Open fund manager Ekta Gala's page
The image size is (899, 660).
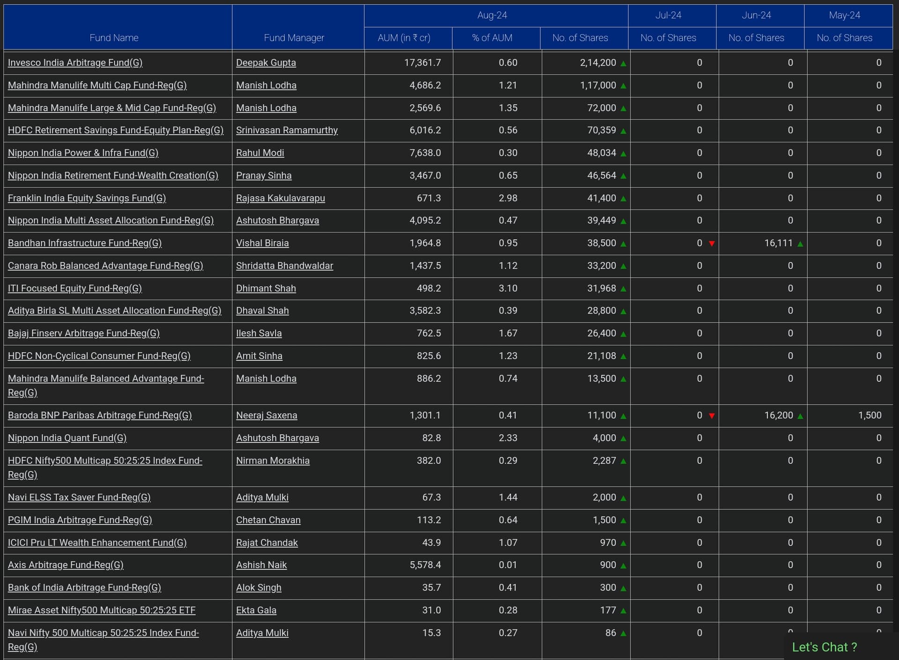click(x=256, y=610)
